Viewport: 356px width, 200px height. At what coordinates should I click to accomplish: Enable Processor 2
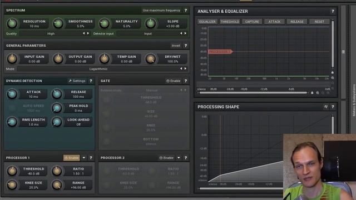(x=166, y=158)
